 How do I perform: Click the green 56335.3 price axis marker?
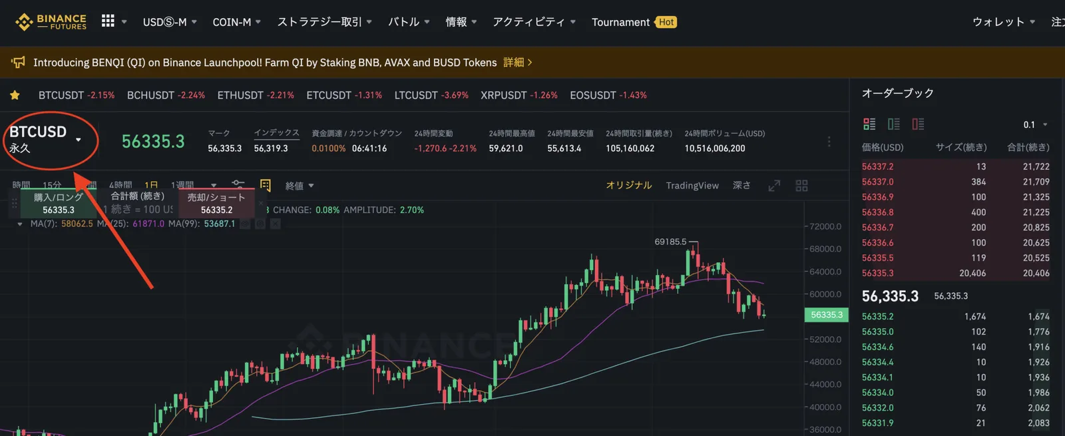click(827, 315)
